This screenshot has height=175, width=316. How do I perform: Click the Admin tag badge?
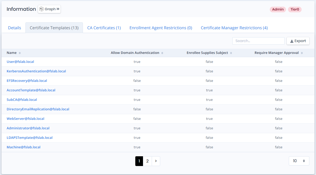click(x=278, y=9)
